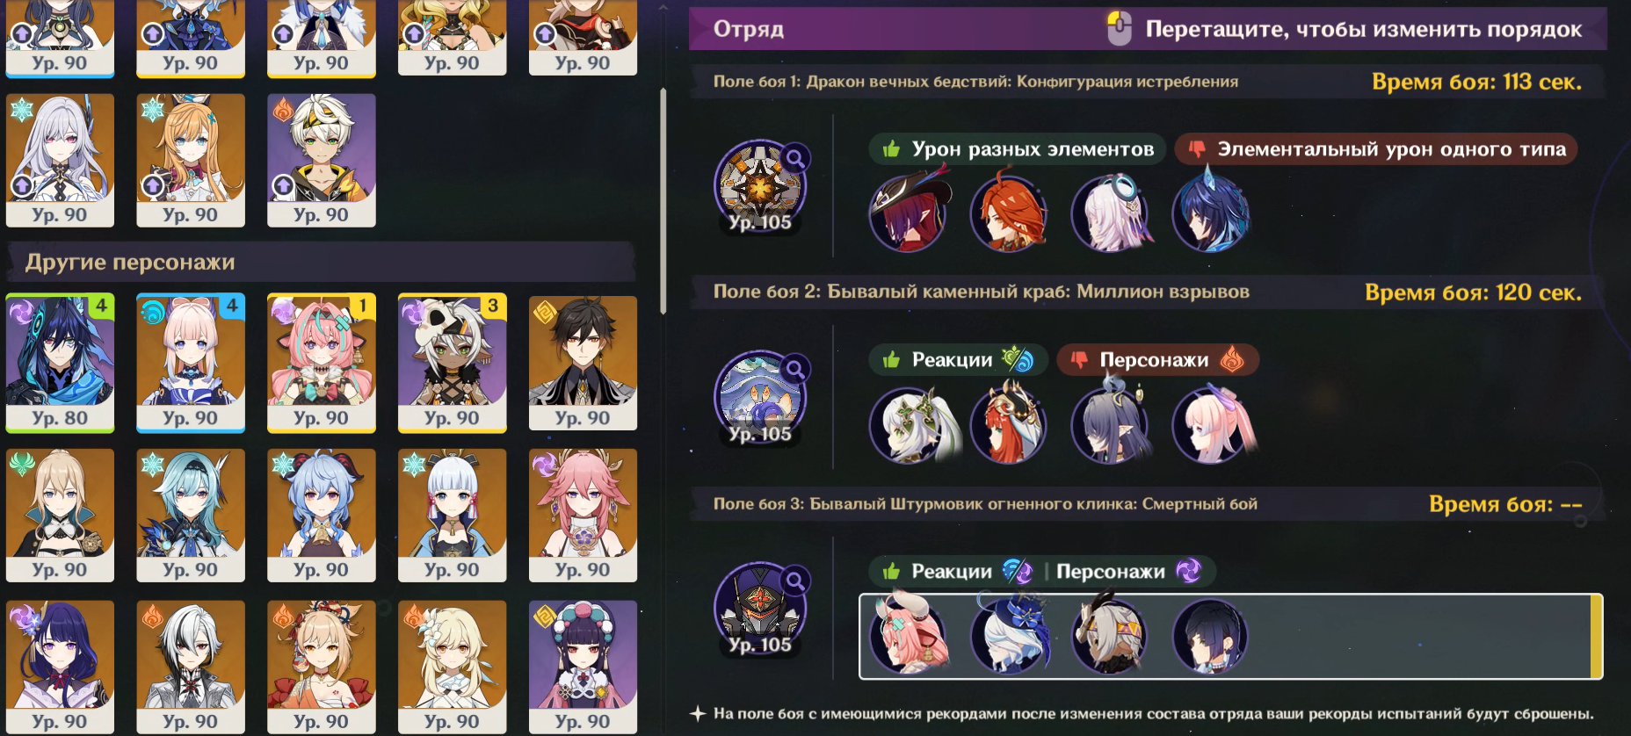Image resolution: width=1631 pixels, height=736 pixels.
Task: Select the red-haired character in field 1 squad
Action: [1010, 213]
